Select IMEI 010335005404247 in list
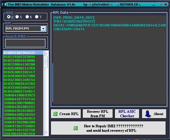The width and height of the screenshot is (170, 140). click(23, 87)
